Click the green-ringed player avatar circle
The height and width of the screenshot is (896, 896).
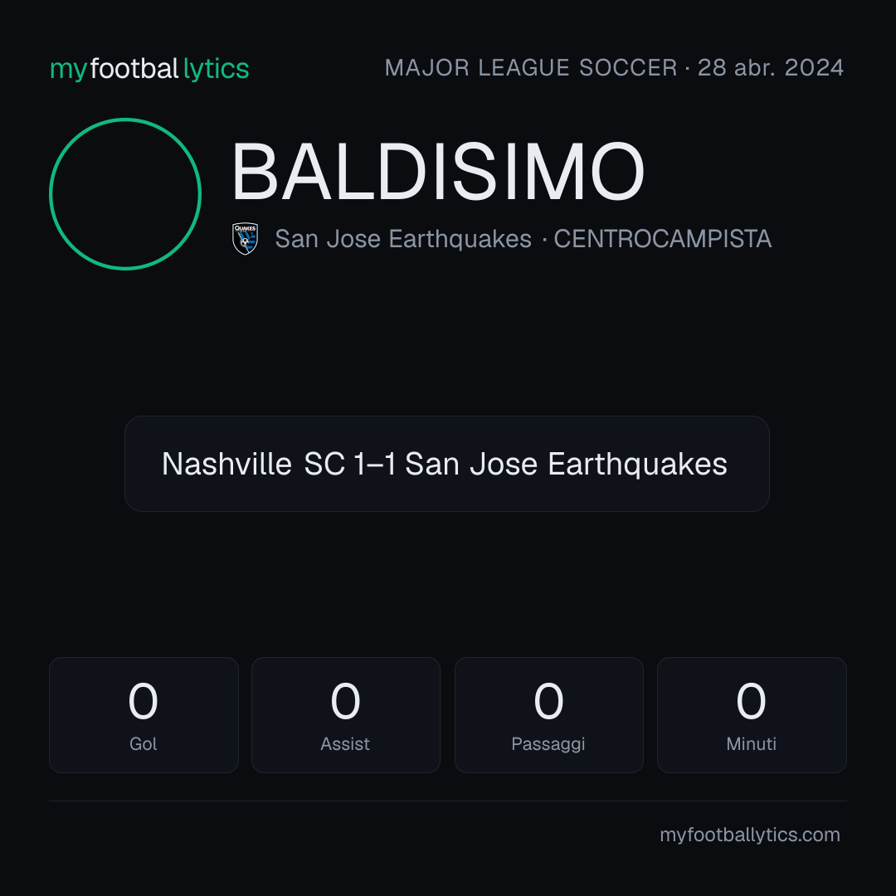pyautogui.click(x=125, y=194)
